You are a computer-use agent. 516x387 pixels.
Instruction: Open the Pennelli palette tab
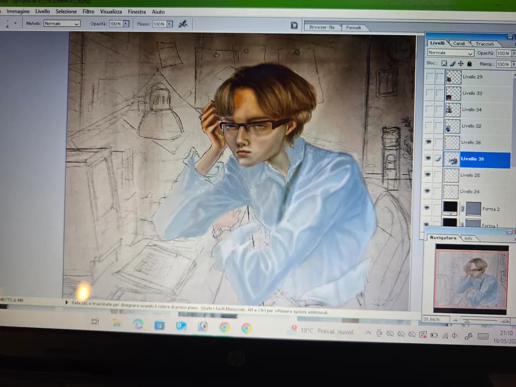(x=353, y=28)
